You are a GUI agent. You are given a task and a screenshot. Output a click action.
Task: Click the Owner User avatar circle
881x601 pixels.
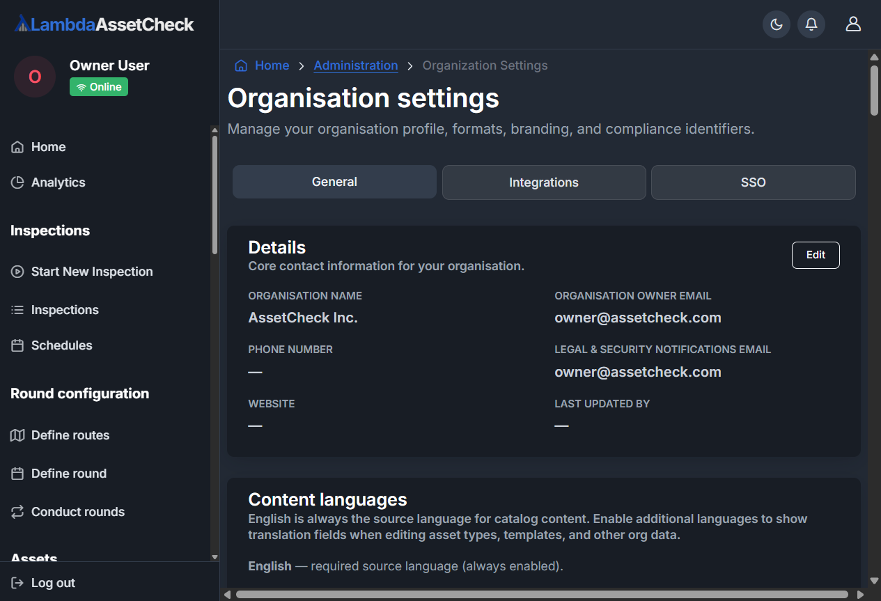35,77
